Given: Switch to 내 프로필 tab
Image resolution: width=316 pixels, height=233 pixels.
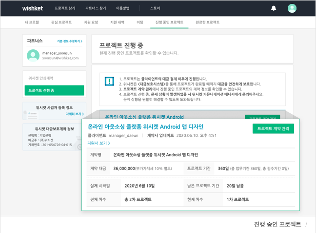Looking at the screenshot, I should click(33, 22).
